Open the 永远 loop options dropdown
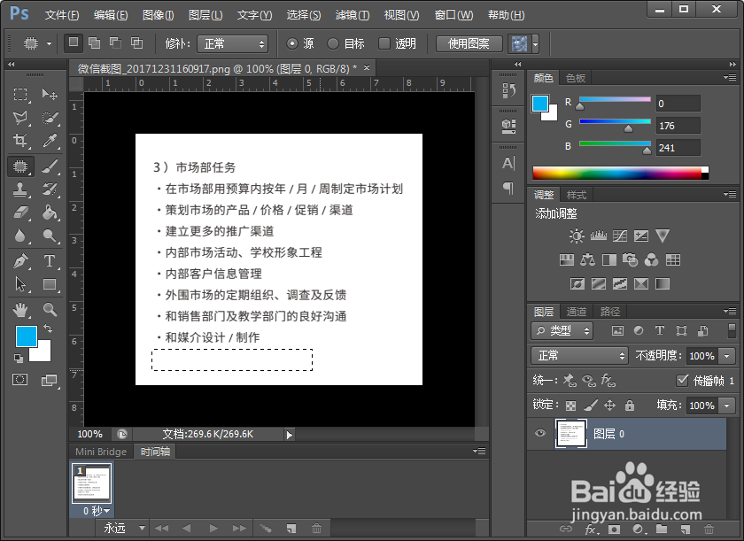The image size is (744, 541). tap(124, 527)
